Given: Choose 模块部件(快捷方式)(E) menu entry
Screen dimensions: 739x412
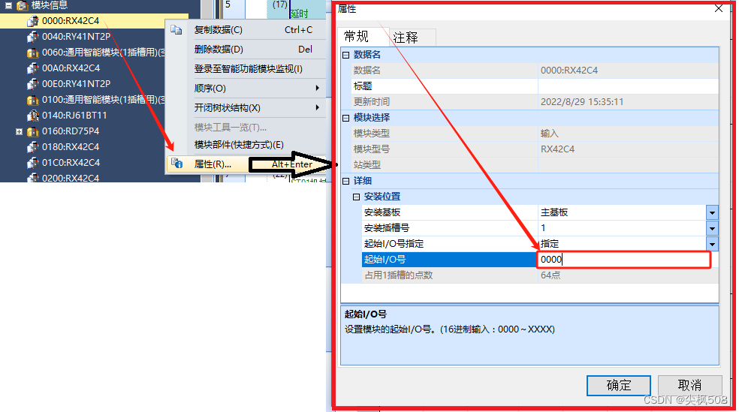Looking at the screenshot, I should tap(246, 145).
